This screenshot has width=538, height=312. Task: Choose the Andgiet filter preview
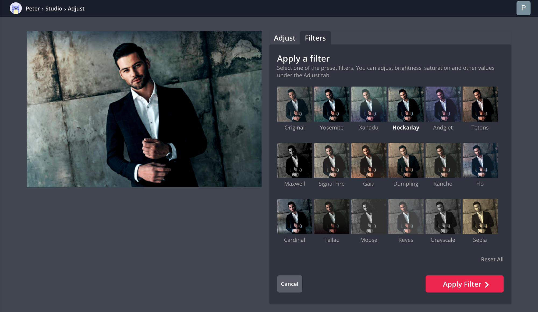point(443,104)
